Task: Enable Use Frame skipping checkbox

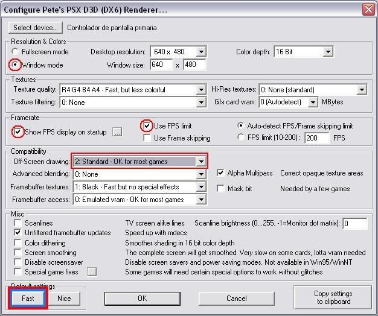Action: (147, 138)
